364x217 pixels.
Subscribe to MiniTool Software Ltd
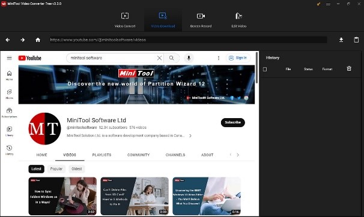(x=233, y=122)
